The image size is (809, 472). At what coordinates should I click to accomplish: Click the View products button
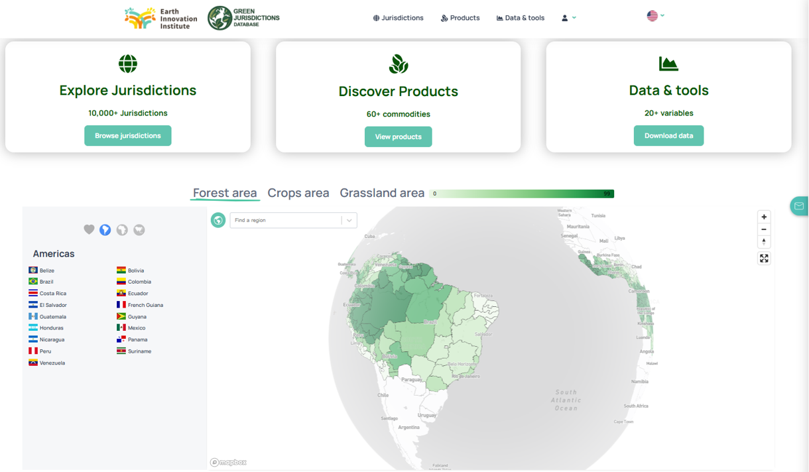point(399,137)
